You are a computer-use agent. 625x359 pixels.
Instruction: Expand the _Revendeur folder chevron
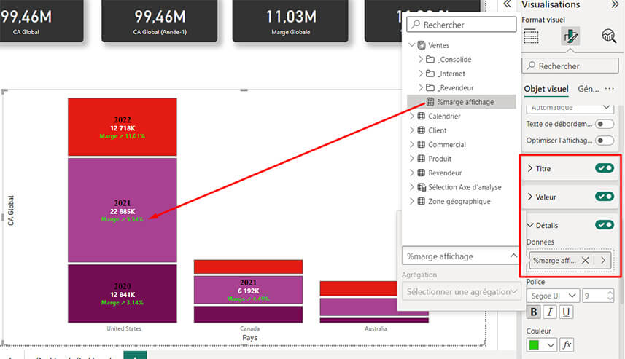pyautogui.click(x=421, y=87)
